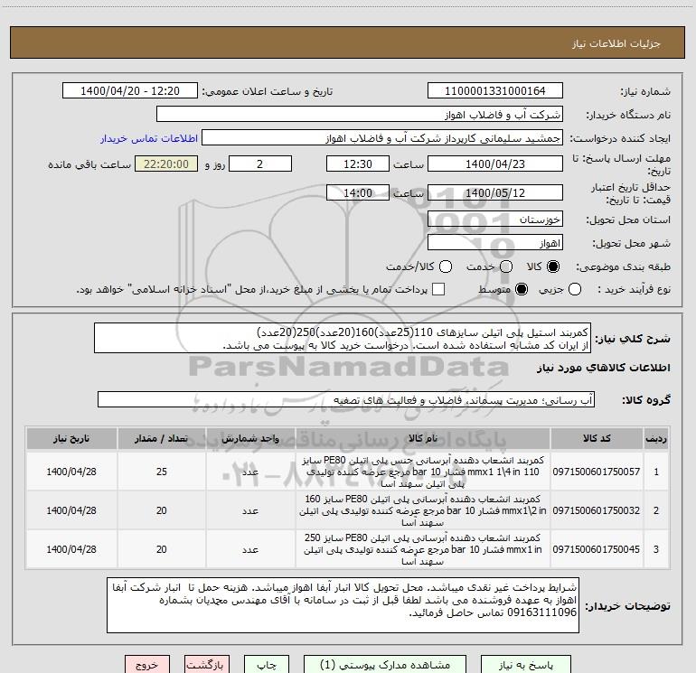Click the بازگشت back button
Image resolution: width=696 pixels, height=673 pixels.
point(207,665)
